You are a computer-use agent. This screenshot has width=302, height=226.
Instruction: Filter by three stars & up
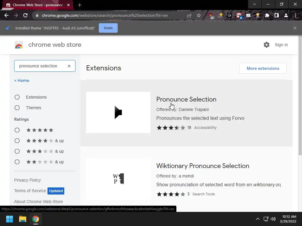(x=17, y=151)
